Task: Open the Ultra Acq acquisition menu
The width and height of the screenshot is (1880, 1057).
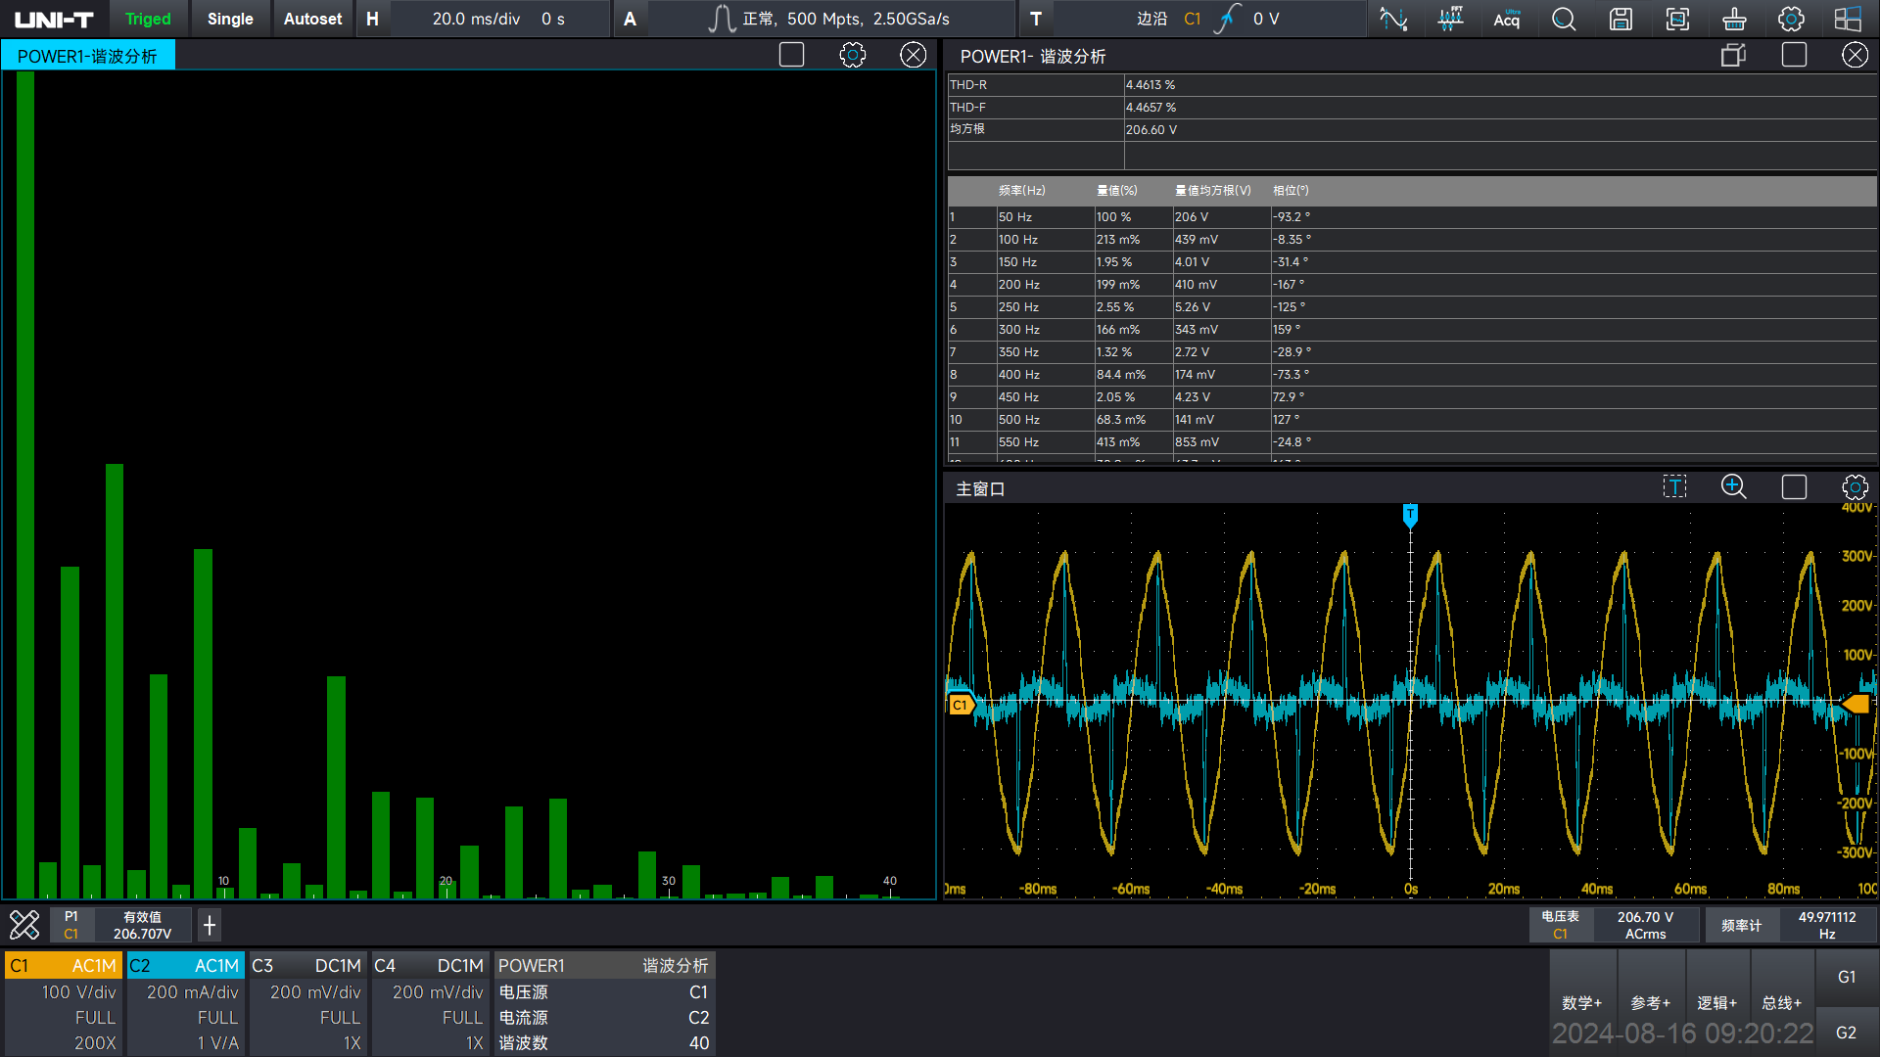Action: pyautogui.click(x=1507, y=19)
